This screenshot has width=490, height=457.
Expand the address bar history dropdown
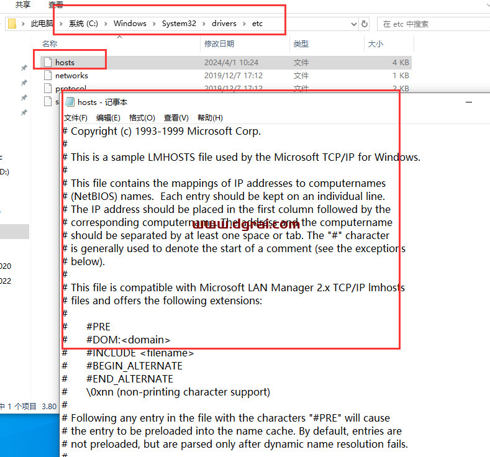[x=354, y=24]
